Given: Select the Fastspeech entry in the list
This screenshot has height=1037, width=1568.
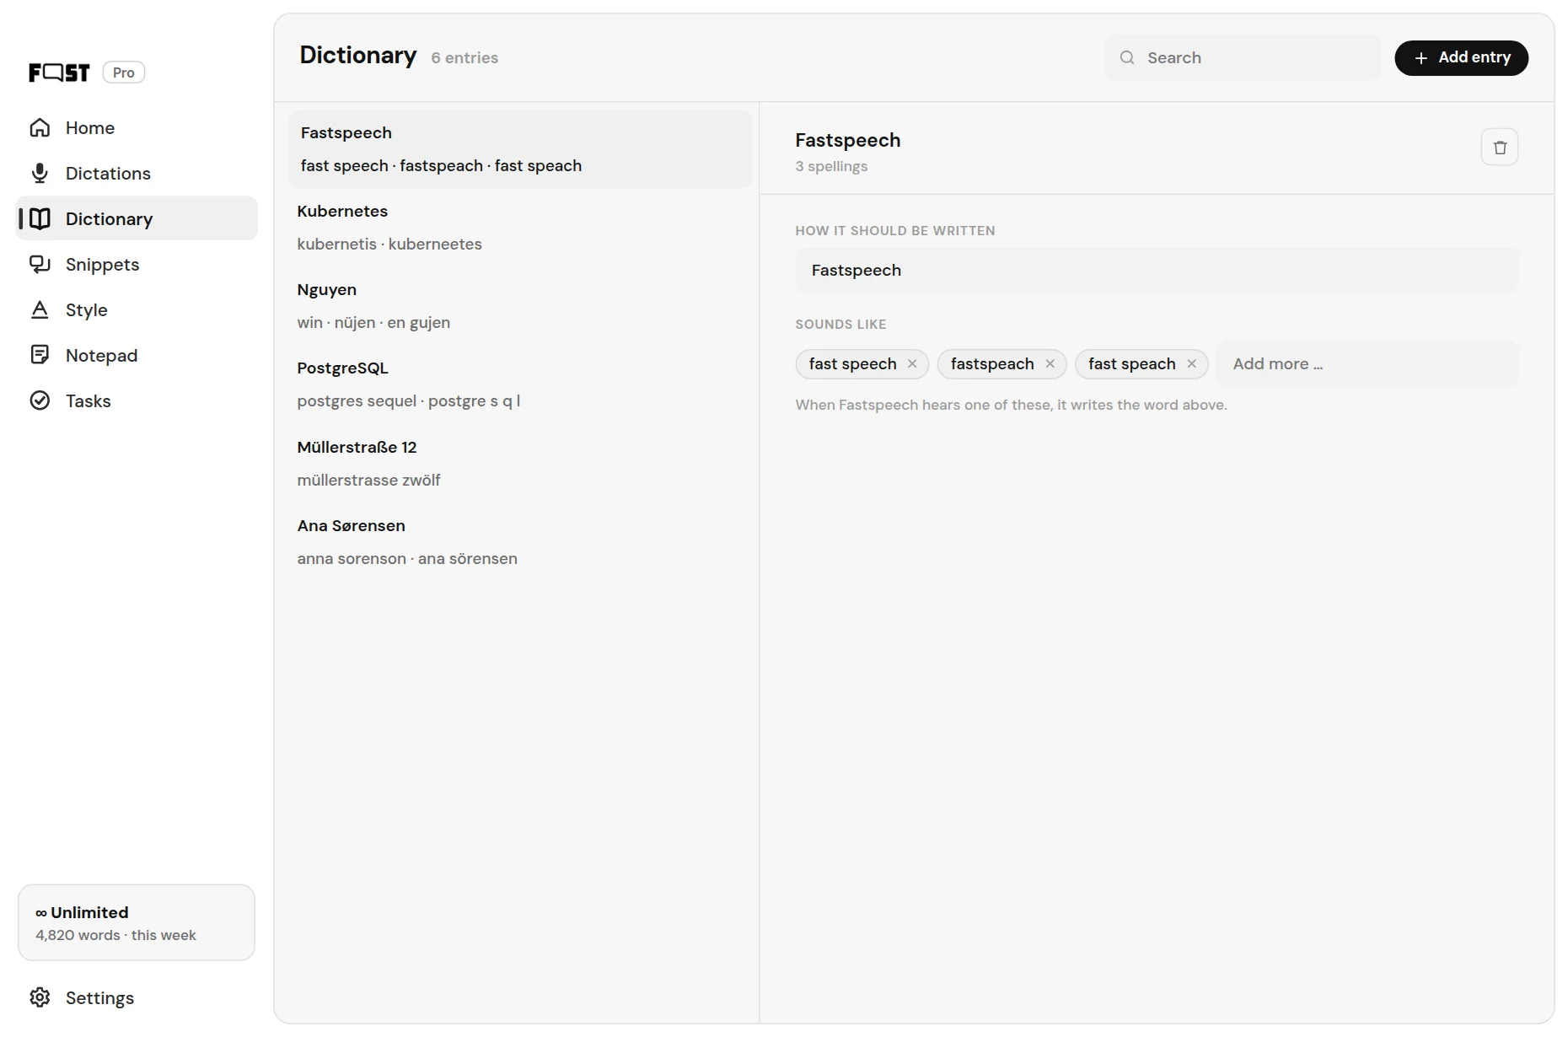Looking at the screenshot, I should [x=520, y=149].
